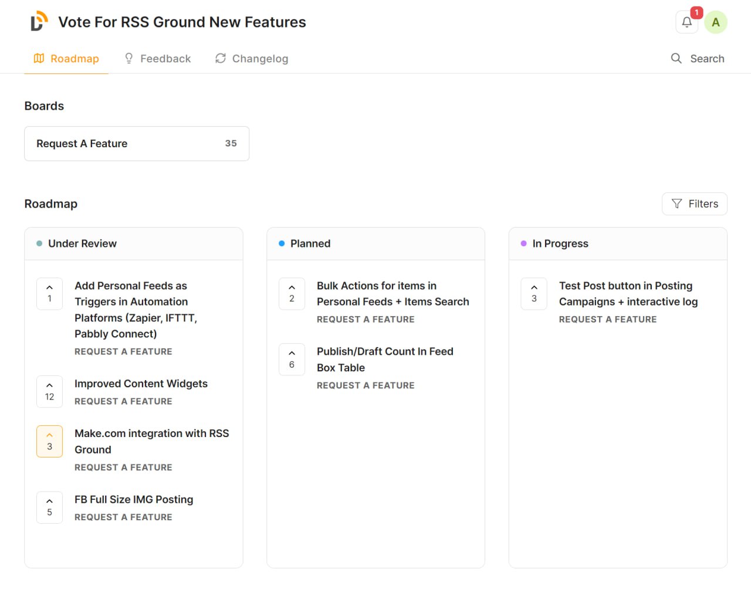Click board tag under Publish/Draft Count
Screen dimensions: 751x593
coord(366,385)
